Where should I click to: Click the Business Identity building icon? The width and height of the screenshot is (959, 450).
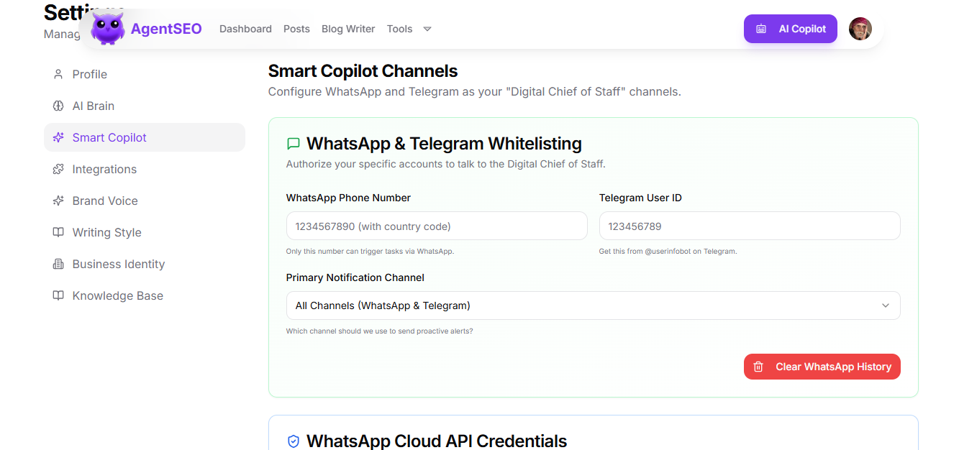point(58,264)
